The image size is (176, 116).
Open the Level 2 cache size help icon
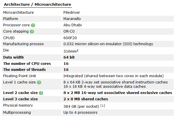(x=41, y=93)
